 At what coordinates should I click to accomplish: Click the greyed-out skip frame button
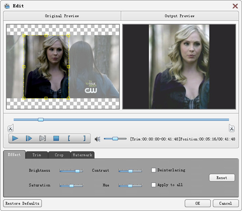43,138
